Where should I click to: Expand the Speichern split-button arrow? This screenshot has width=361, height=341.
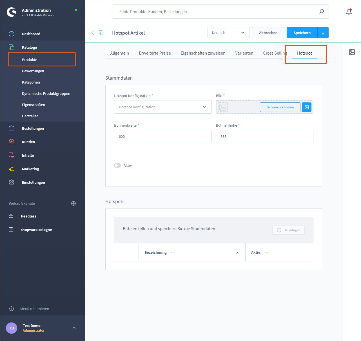(323, 33)
